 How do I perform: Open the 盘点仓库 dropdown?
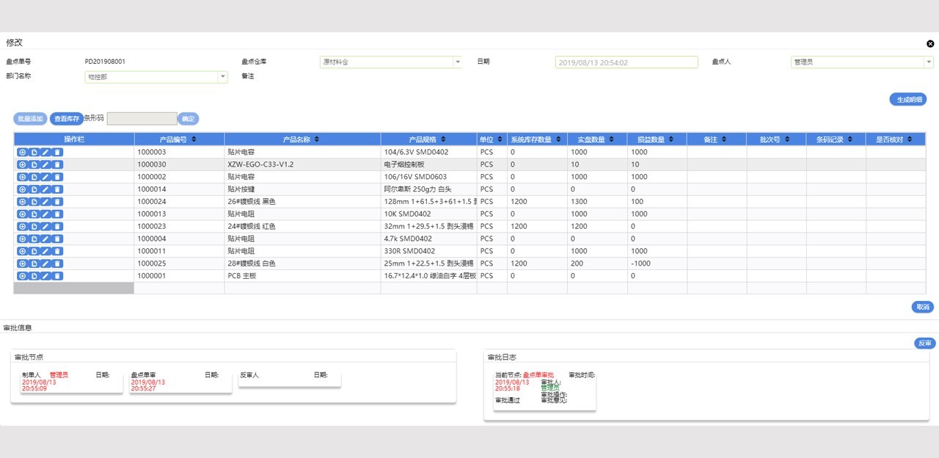pos(457,62)
